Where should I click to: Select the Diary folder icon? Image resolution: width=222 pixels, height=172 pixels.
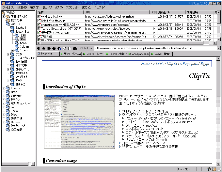click(x=8, y=115)
